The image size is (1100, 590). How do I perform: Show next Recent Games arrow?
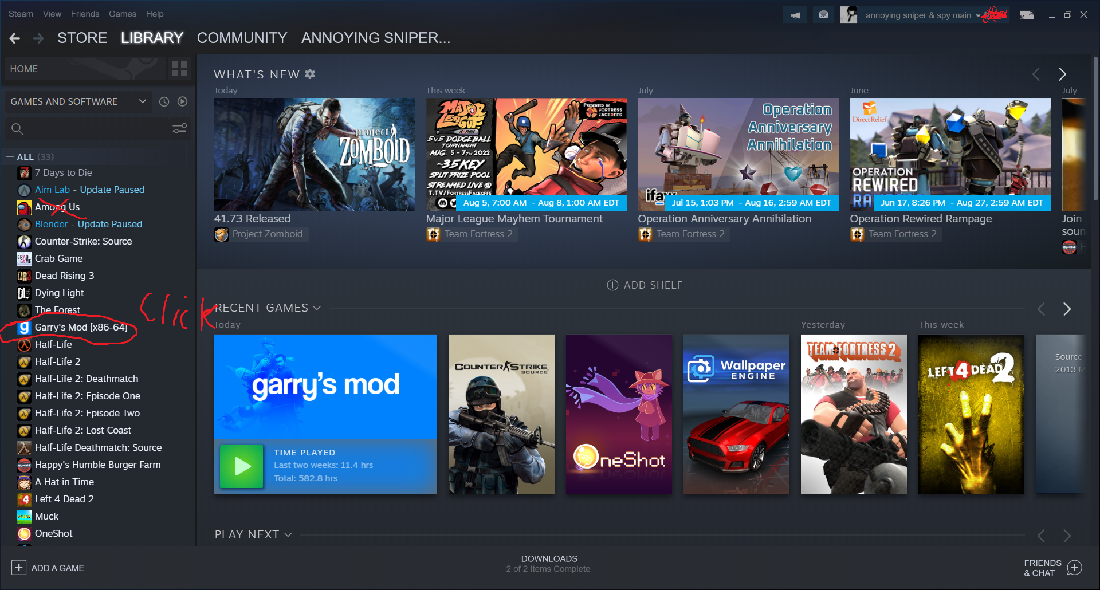pyautogui.click(x=1067, y=309)
